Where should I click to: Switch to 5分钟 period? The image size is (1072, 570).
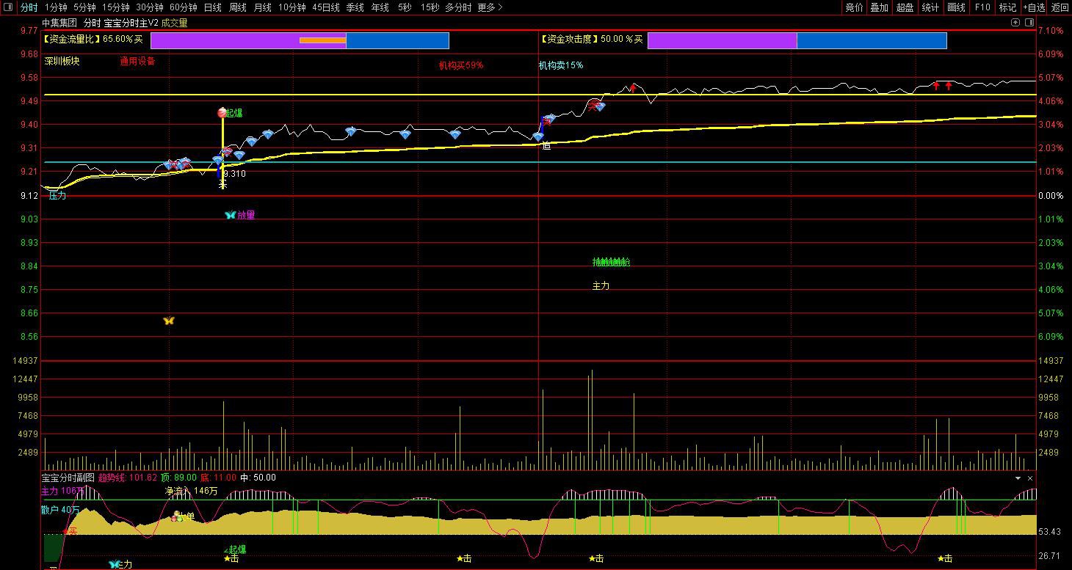tap(84, 7)
